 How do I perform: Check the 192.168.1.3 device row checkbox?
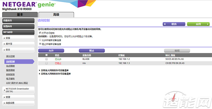coord(46,63)
